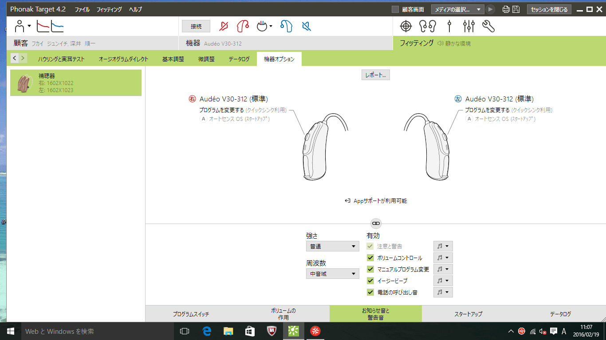Viewport: 606px width, 340px height.
Task: Open sound dropdown for イージービープ
Action: (x=443, y=281)
